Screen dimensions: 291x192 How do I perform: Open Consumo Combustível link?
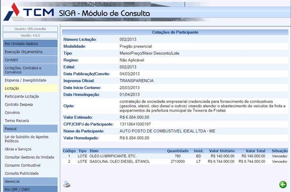pos(22,165)
